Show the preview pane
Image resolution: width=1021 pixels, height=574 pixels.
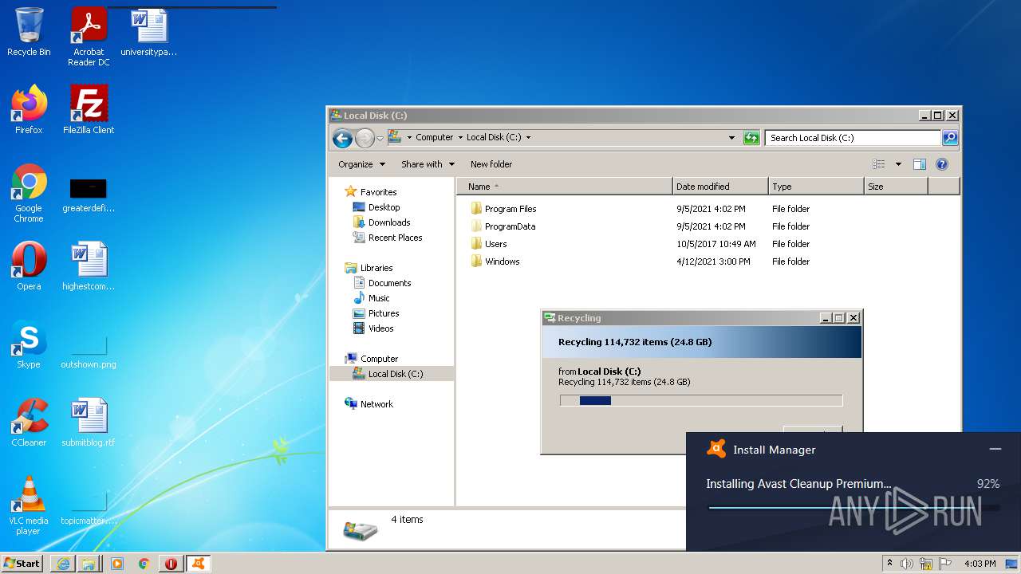click(919, 164)
